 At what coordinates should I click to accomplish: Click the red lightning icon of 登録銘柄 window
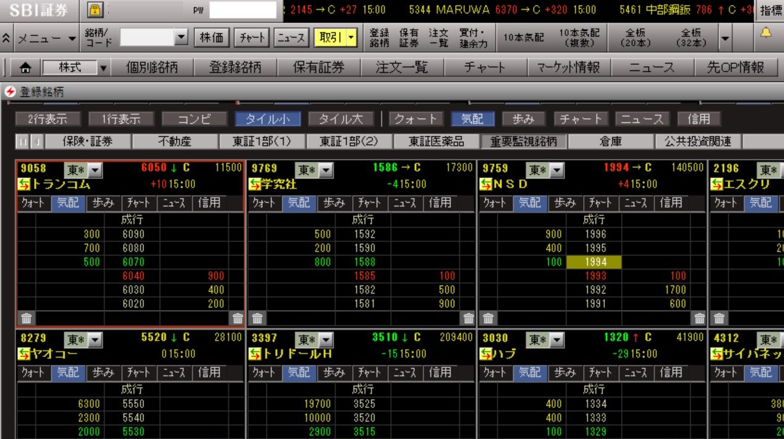click(x=10, y=92)
